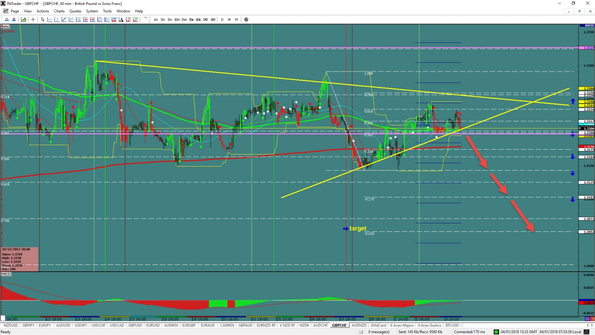This screenshot has height=335, width=595.
Task: Select the text annotation 'A' tool
Action: coord(121,19)
